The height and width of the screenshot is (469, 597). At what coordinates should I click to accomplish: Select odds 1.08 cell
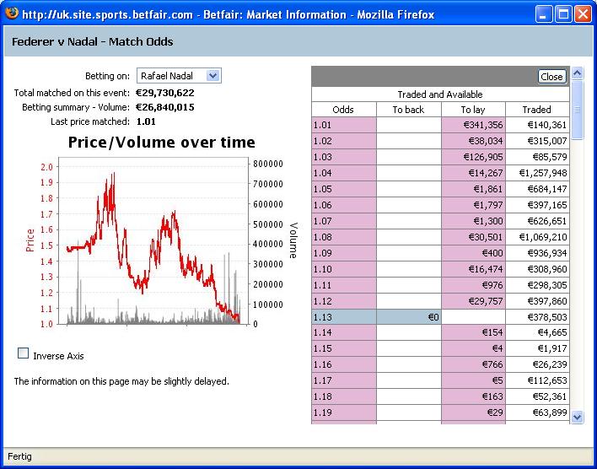pos(344,237)
